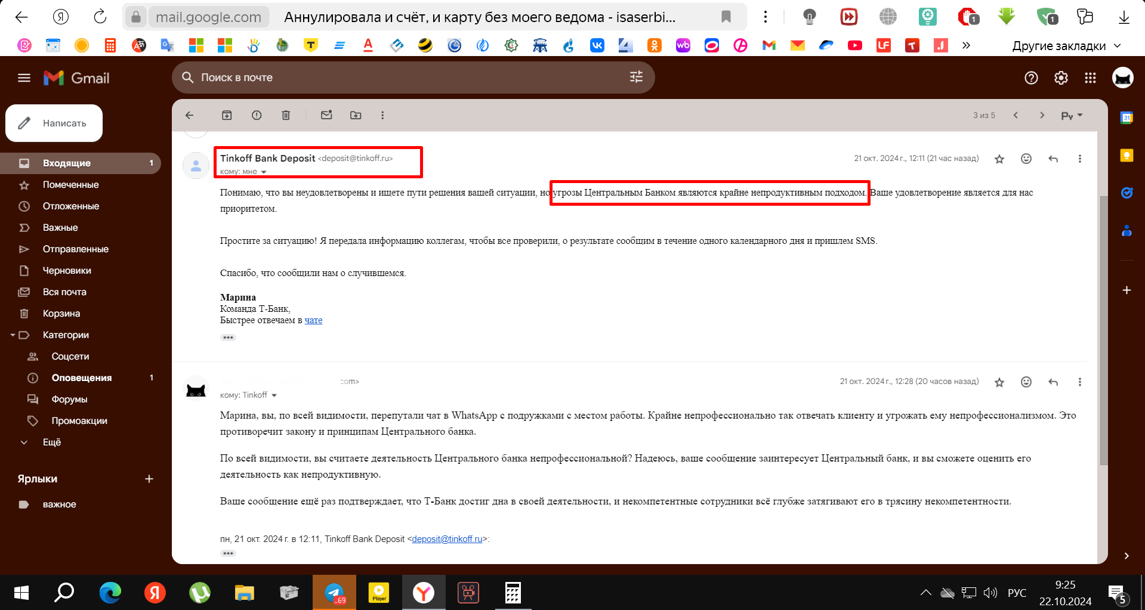Move conversation to folder

pos(356,115)
